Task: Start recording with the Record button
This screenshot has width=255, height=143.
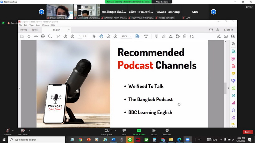Action: pyautogui.click(x=154, y=132)
